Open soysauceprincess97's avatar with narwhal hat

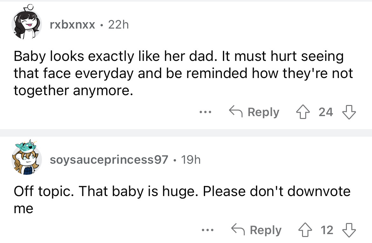click(26, 158)
